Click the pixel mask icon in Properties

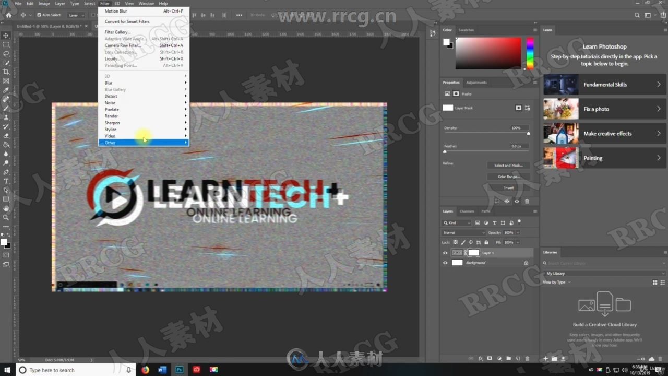(x=519, y=108)
